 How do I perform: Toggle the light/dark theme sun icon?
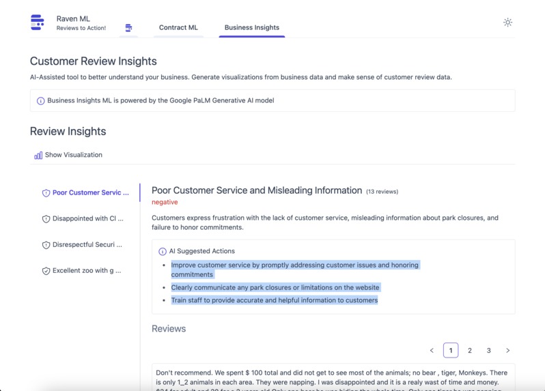point(508,23)
